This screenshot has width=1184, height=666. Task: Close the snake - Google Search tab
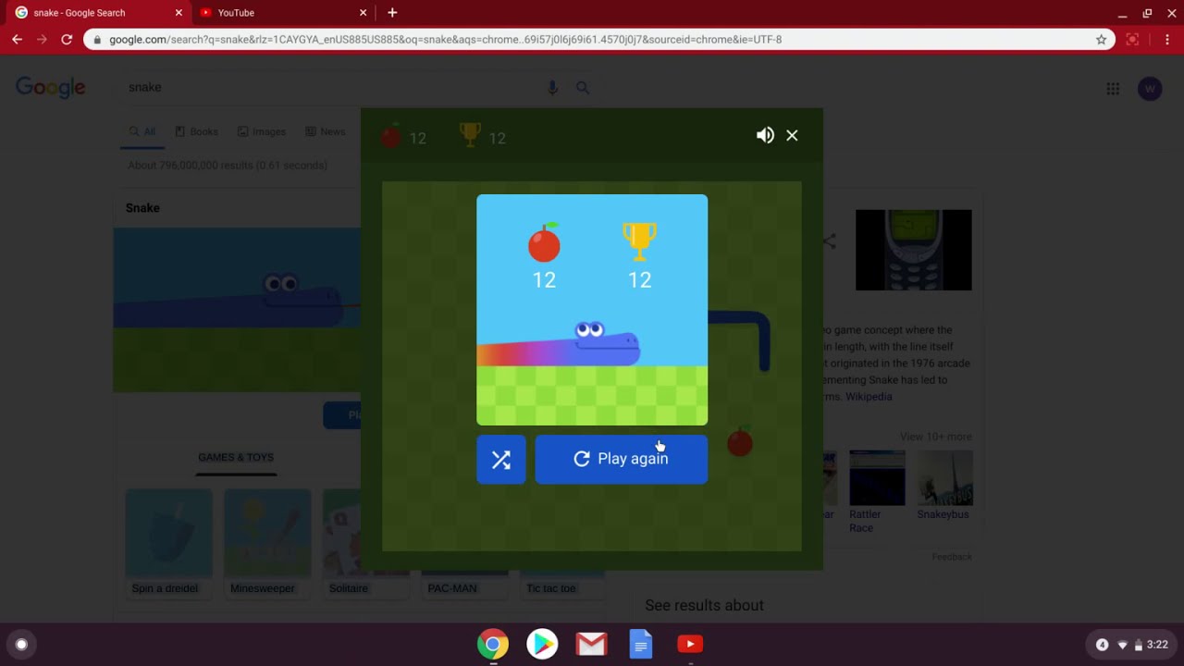click(179, 13)
